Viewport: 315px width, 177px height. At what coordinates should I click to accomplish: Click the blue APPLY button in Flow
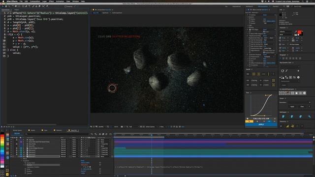point(261,124)
